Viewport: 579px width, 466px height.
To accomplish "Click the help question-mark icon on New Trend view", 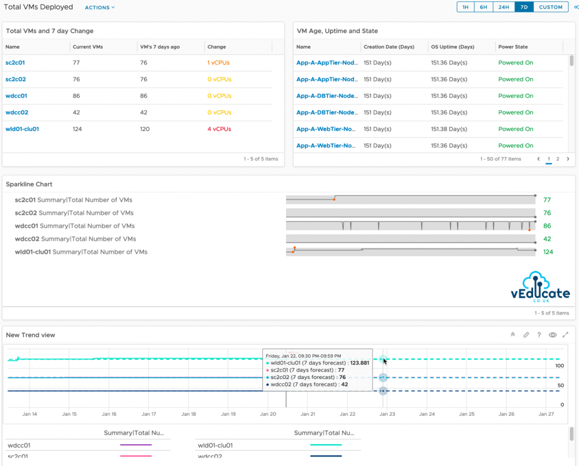I will click(539, 334).
